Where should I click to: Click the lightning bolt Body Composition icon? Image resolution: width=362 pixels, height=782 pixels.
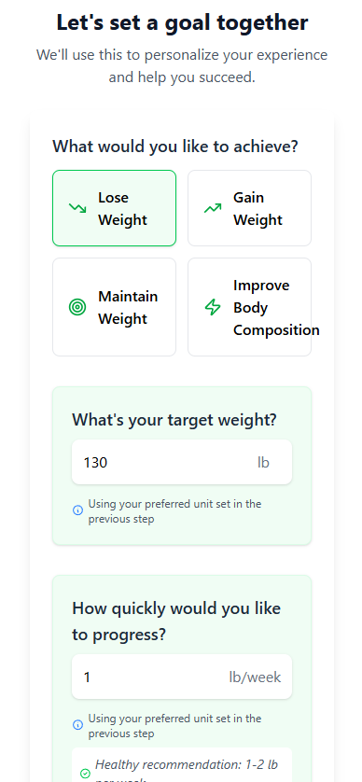pos(213,307)
